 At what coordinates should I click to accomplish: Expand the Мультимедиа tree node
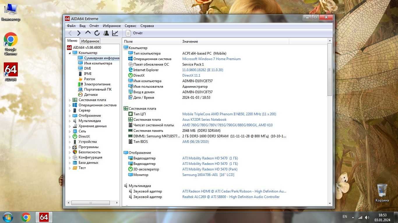click(x=70, y=121)
